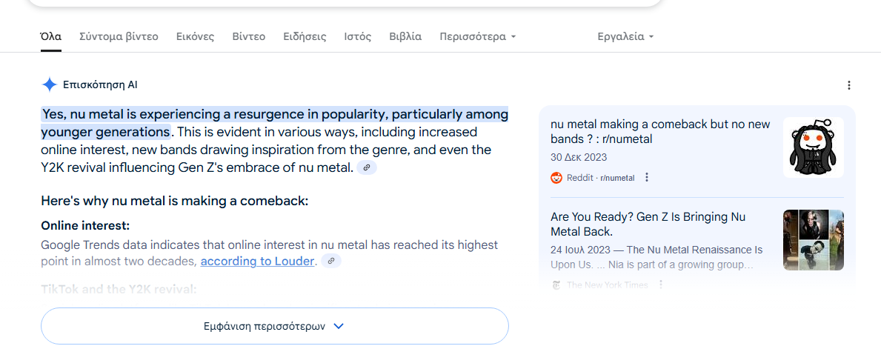Open the AI overview three-dot options menu
This screenshot has width=881, height=346.
click(x=849, y=85)
